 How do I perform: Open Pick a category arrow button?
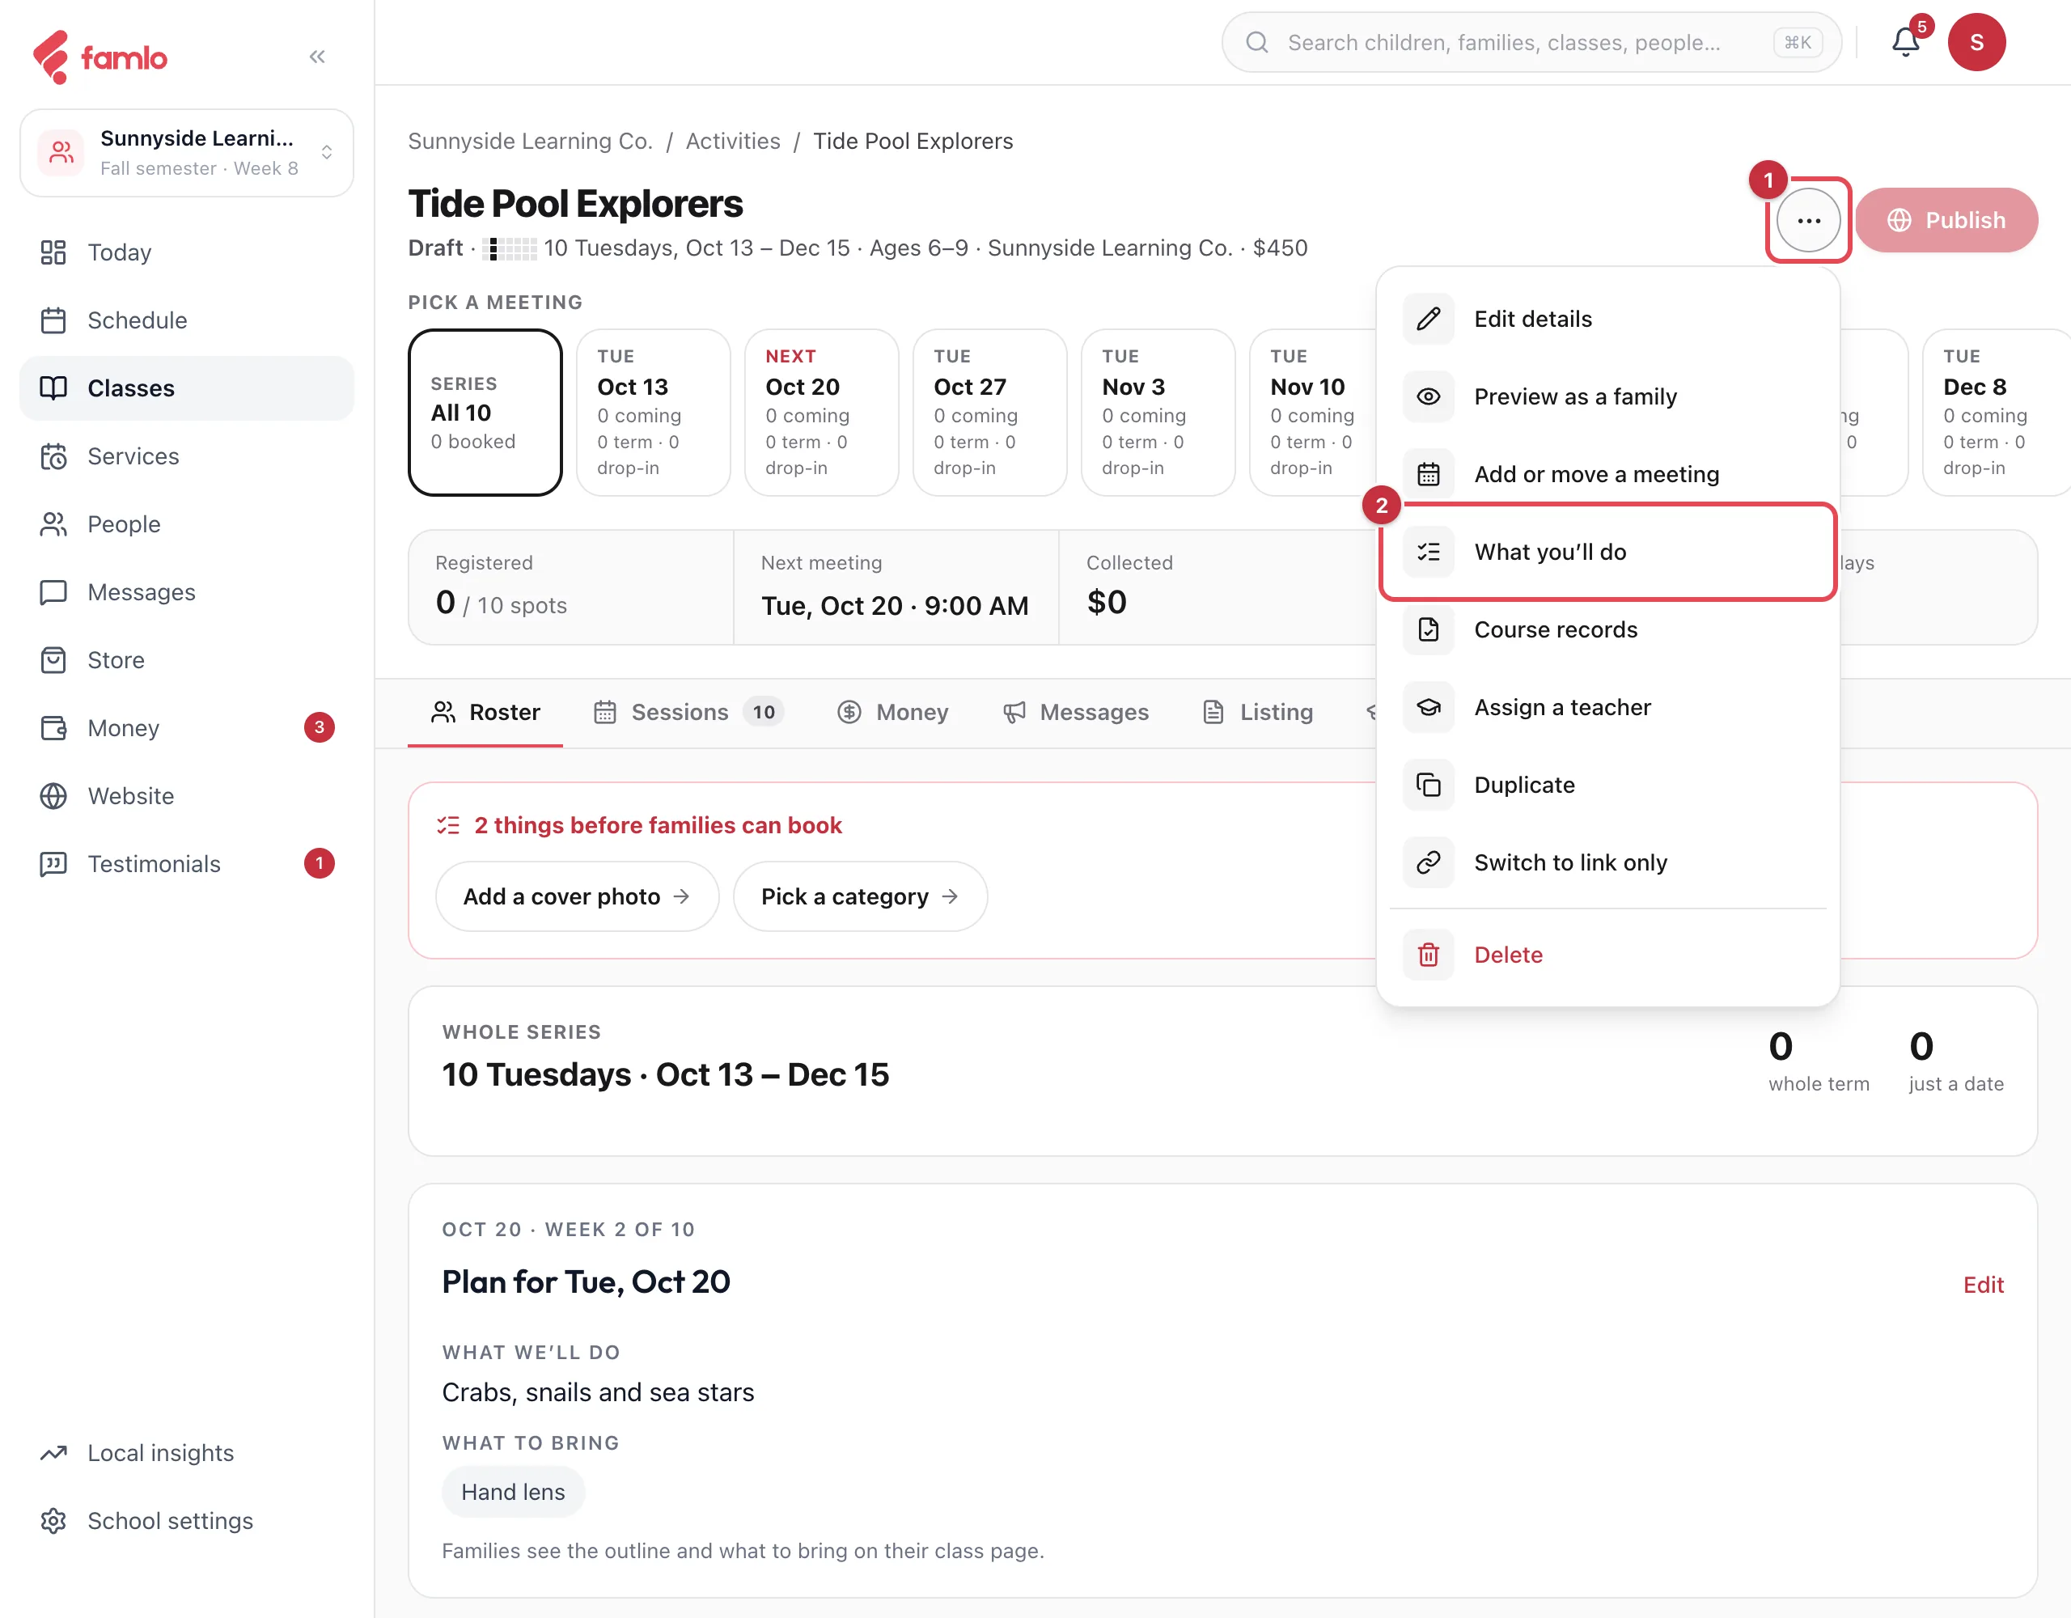tap(860, 896)
